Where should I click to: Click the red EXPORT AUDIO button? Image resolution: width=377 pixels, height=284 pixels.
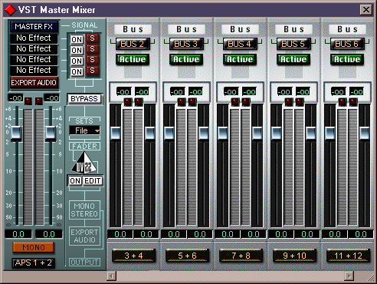(x=34, y=83)
